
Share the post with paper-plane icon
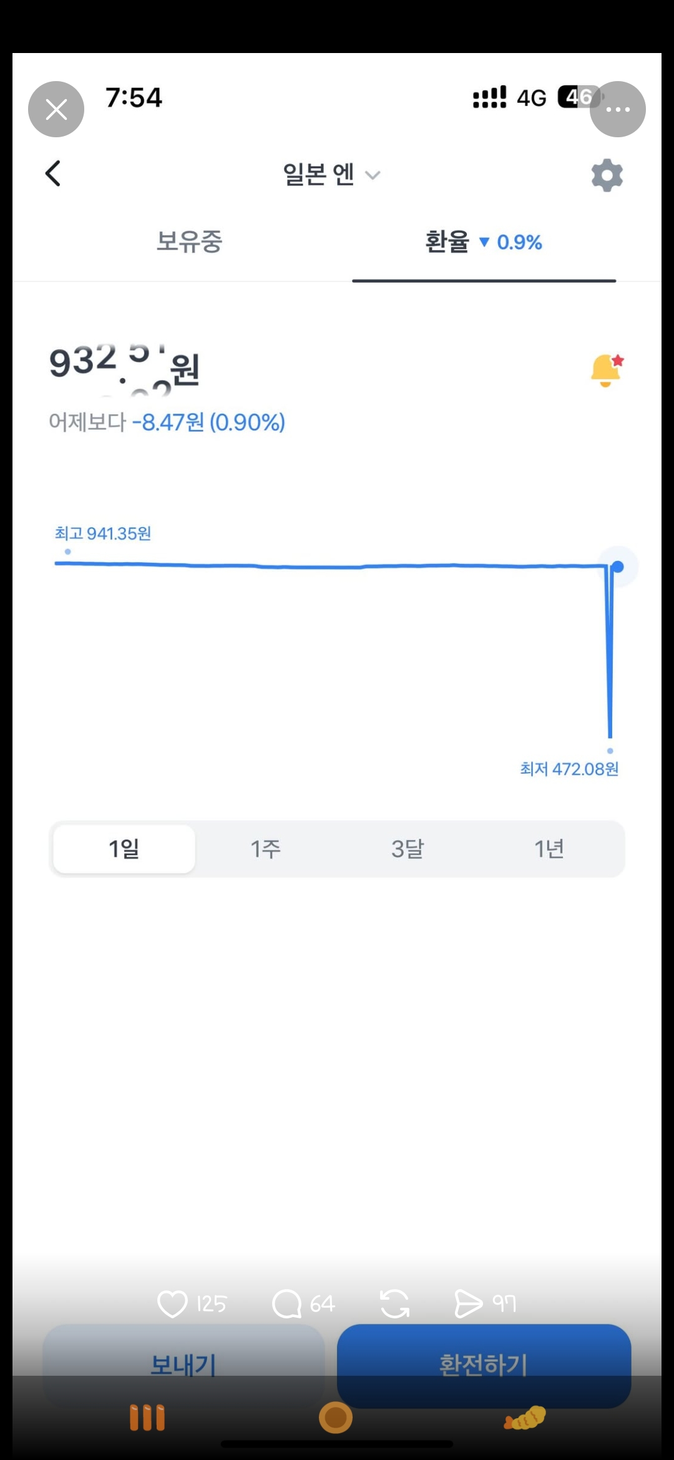click(x=469, y=1303)
